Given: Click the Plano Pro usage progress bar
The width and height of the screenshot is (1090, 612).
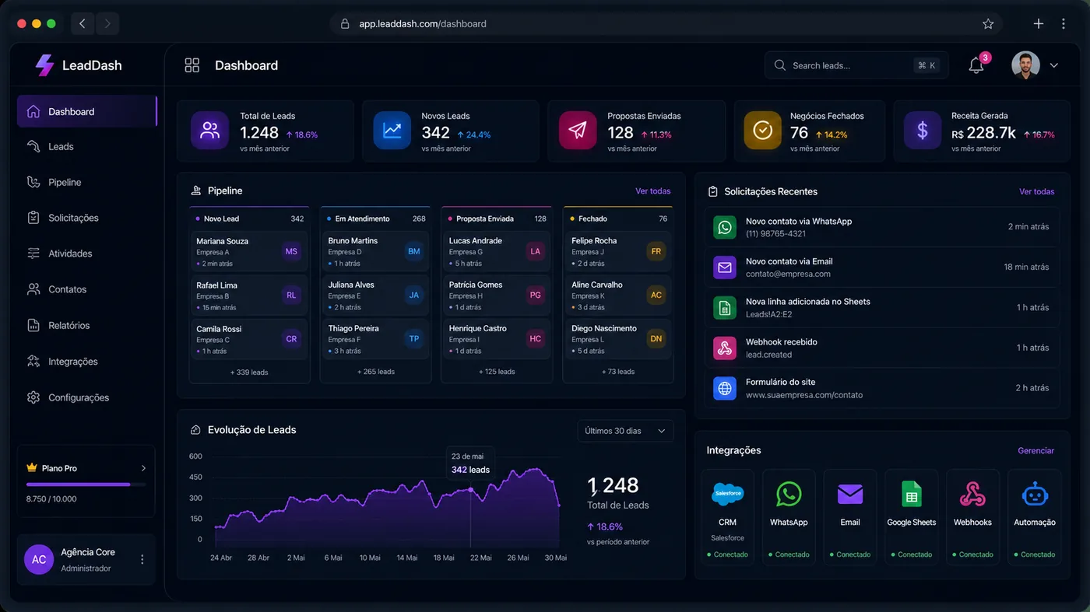Looking at the screenshot, I should [86, 484].
